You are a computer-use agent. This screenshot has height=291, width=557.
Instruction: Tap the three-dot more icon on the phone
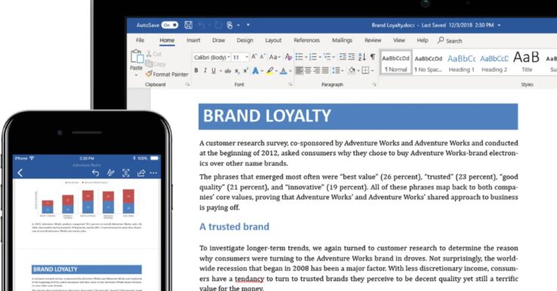[x=153, y=173]
